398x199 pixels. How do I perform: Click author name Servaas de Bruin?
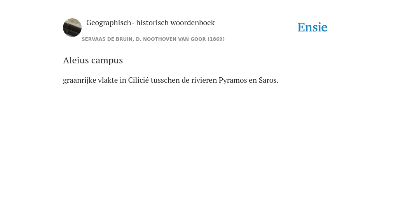pyautogui.click(x=107, y=39)
